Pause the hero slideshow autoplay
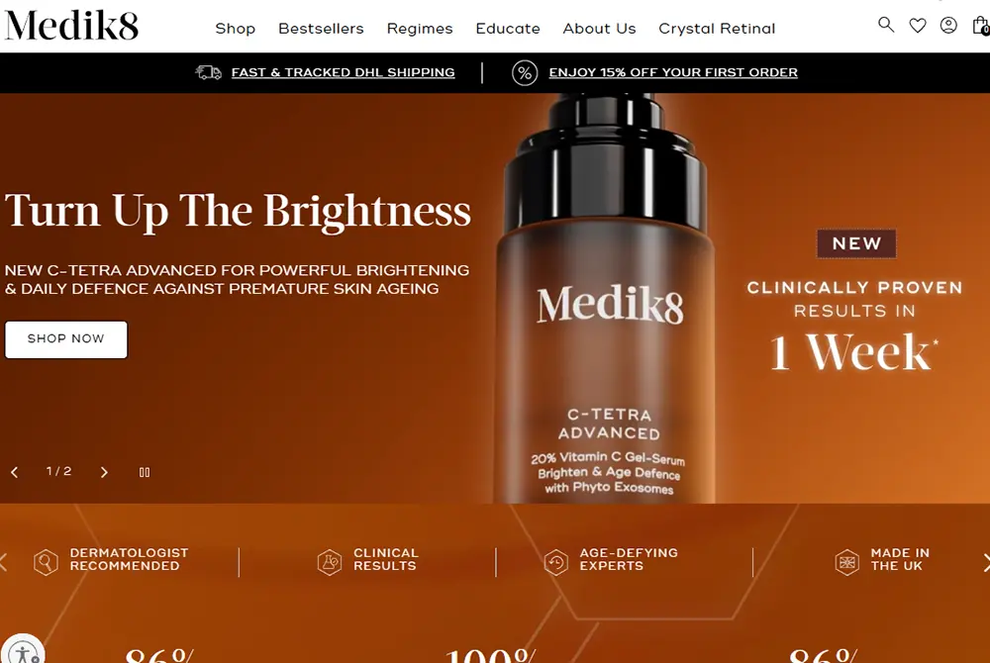The image size is (990, 663). 145,472
